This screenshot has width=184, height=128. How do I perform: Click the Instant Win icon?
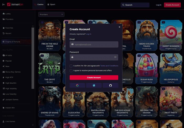3,108
